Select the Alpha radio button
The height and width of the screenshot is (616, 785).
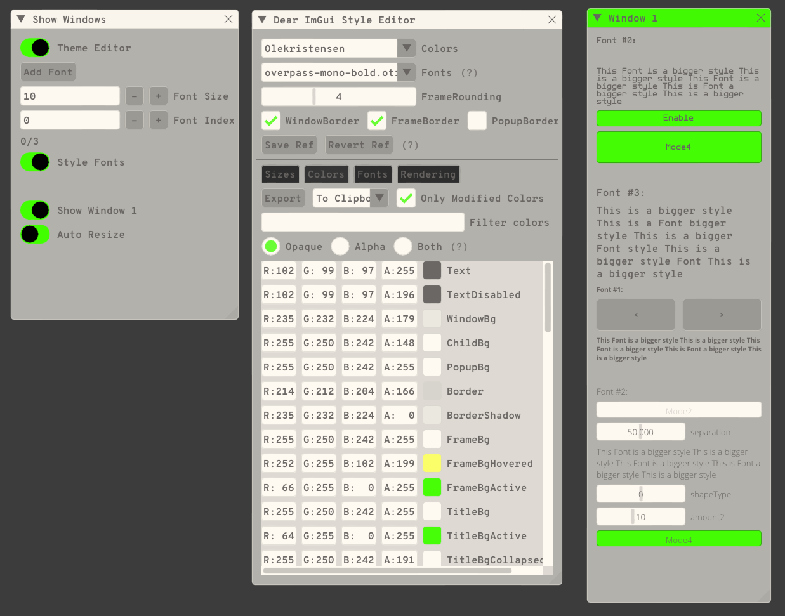click(340, 246)
